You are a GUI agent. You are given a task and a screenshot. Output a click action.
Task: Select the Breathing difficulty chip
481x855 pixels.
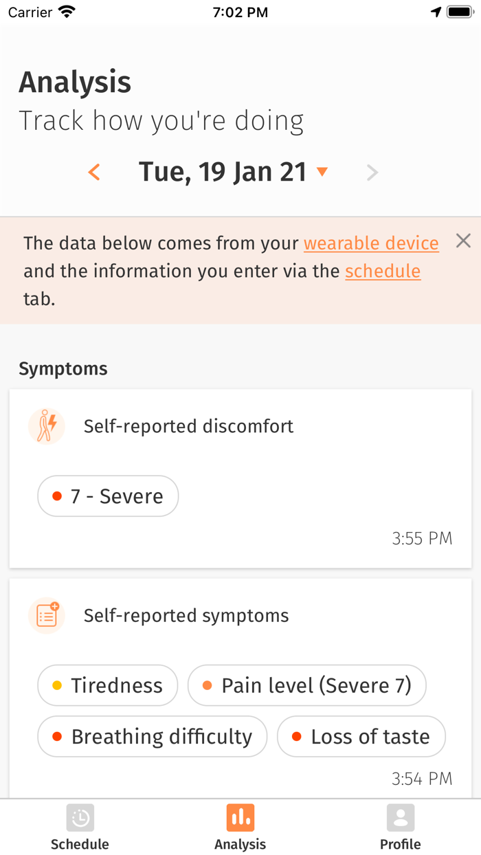pyautogui.click(x=152, y=737)
